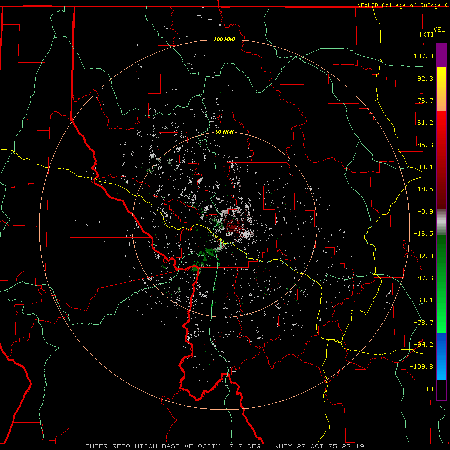The width and height of the screenshot is (450, 450).
Task: Click the VEL legend title
Action: pos(439,30)
